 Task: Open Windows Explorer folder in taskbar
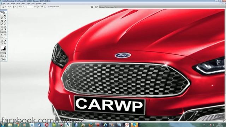point(10,125)
